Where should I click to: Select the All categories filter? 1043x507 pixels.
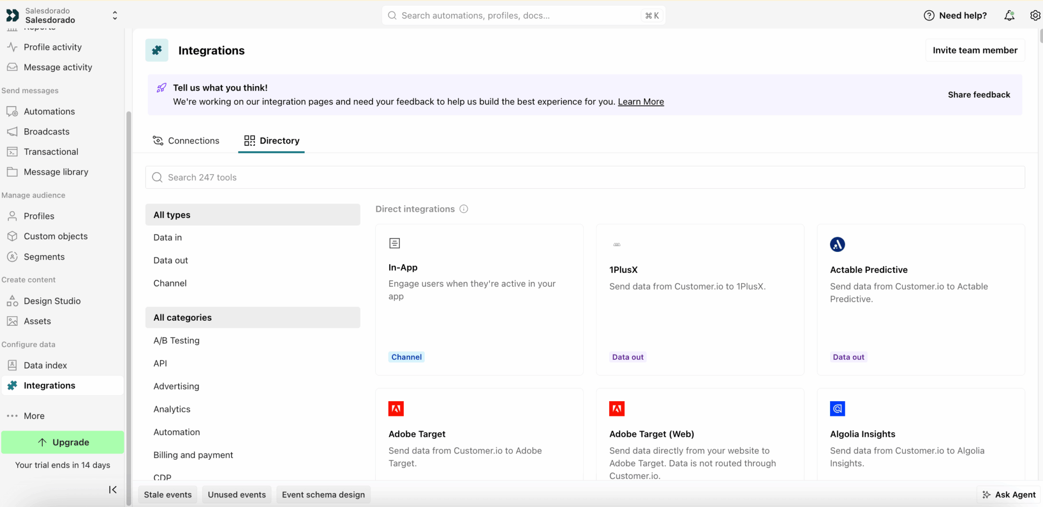253,317
